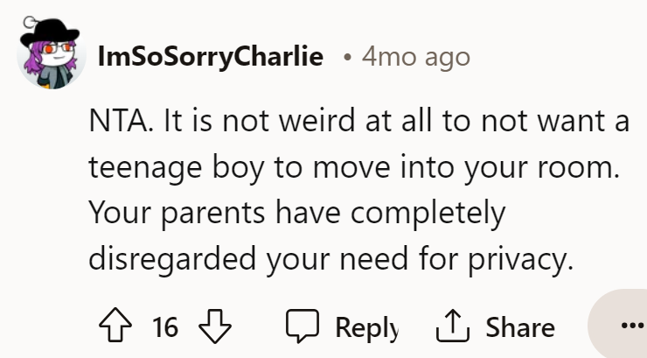
Task: Open the '4mo ago' timestamp permalink
Action: [416, 57]
